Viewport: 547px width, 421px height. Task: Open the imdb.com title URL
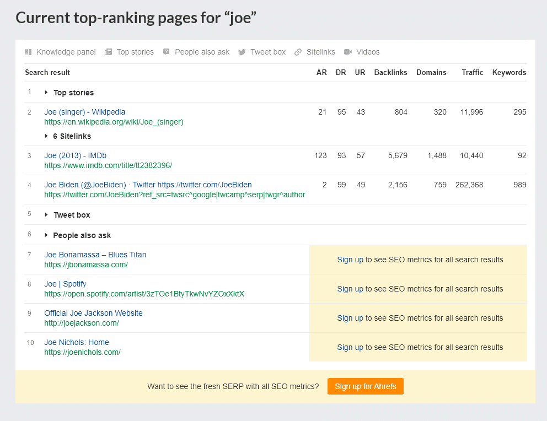coord(108,165)
